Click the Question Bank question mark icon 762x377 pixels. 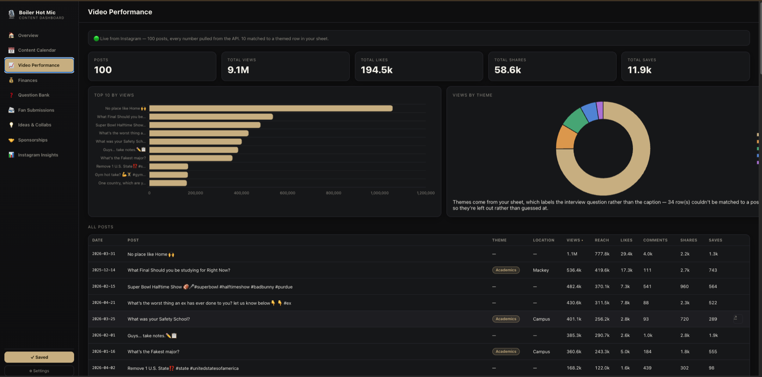pyautogui.click(x=11, y=95)
